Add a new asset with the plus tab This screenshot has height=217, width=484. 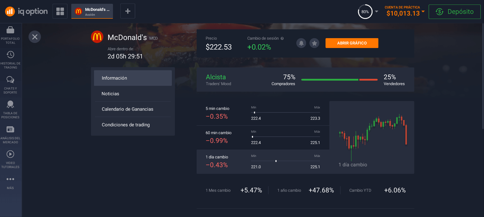127,11
